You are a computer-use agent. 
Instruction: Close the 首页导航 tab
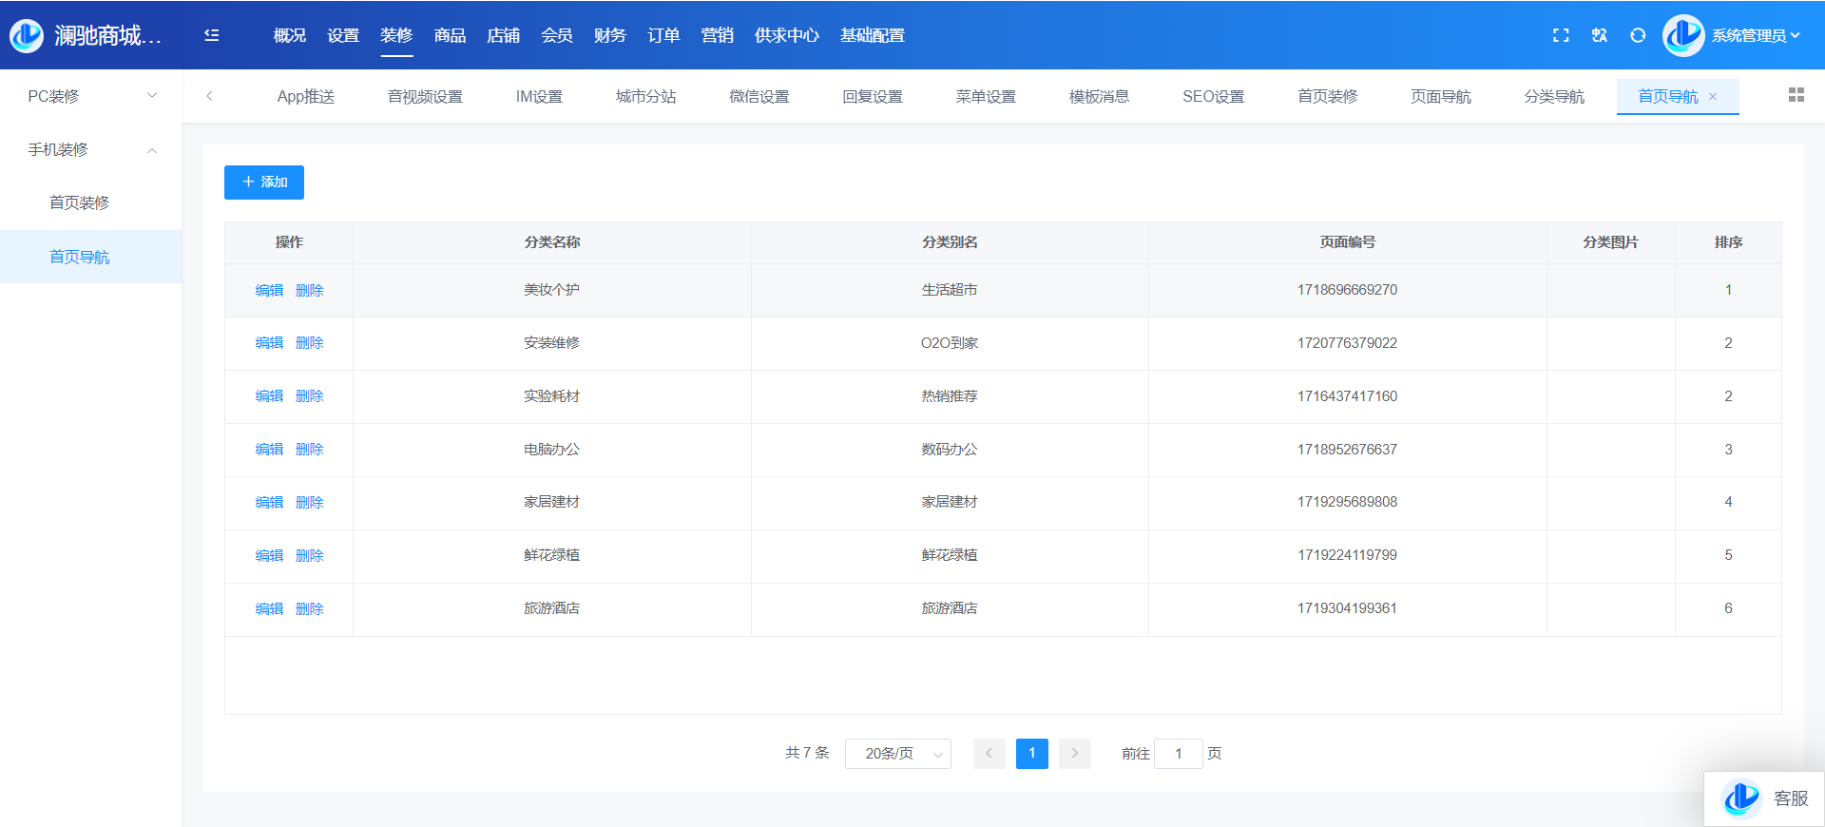coord(1713,97)
